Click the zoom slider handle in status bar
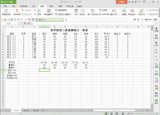160x115 pixels. pos(146,114)
